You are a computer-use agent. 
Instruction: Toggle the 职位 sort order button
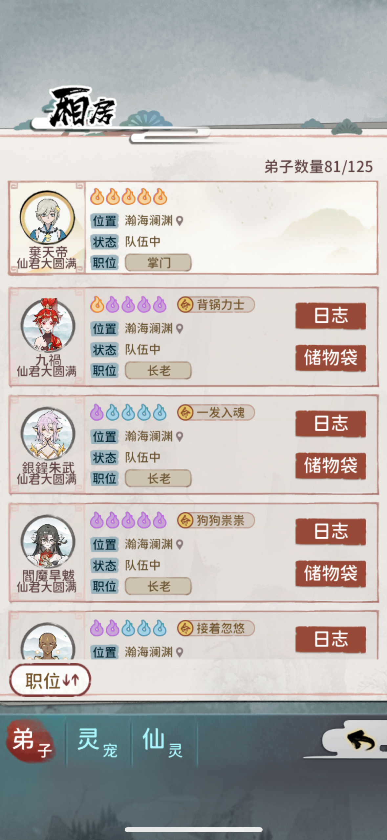(50, 680)
